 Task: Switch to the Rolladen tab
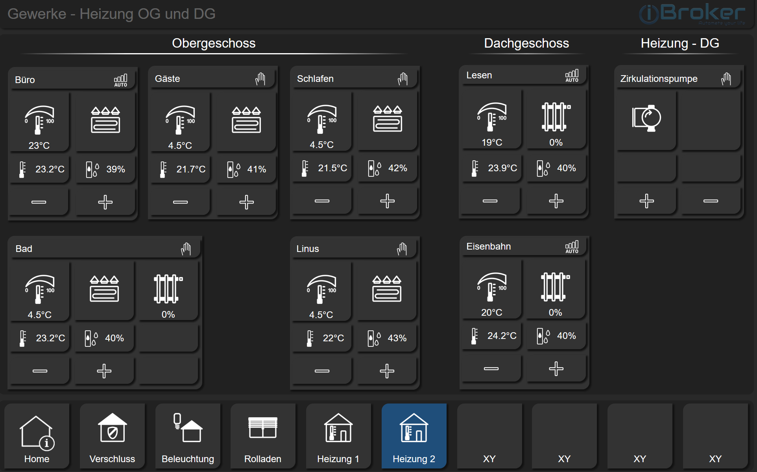click(x=262, y=436)
